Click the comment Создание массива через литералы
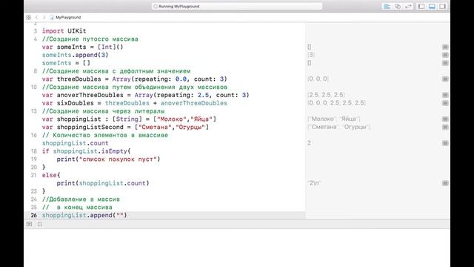This screenshot has height=267, width=474. point(104,111)
